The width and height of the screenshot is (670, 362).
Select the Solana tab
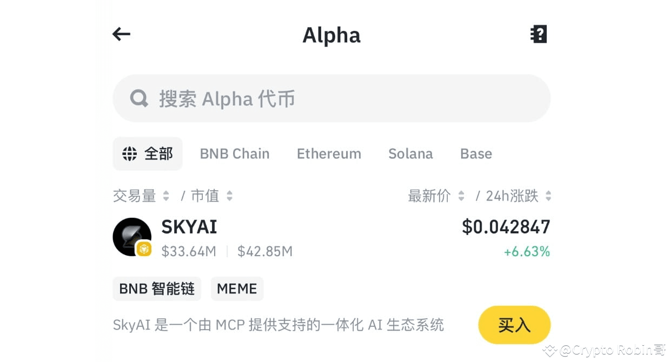click(x=410, y=154)
